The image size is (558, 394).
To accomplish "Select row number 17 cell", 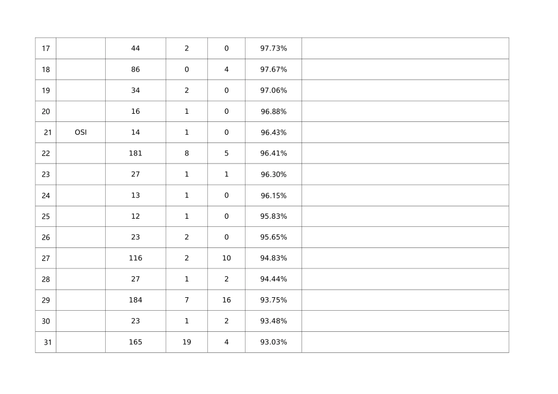I will [x=46, y=49].
